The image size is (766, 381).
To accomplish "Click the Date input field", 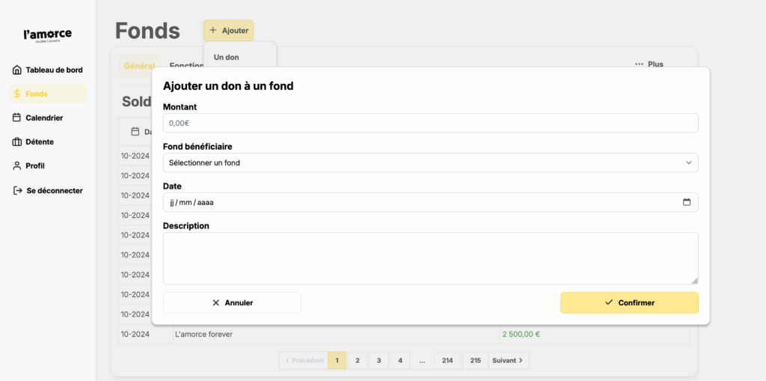I will coord(419,202).
